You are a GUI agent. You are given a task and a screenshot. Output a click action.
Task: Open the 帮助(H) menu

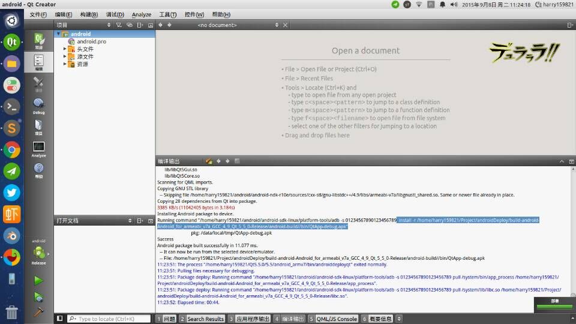221,14
